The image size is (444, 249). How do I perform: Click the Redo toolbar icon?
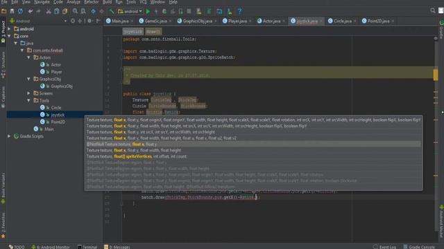(x=38, y=11)
